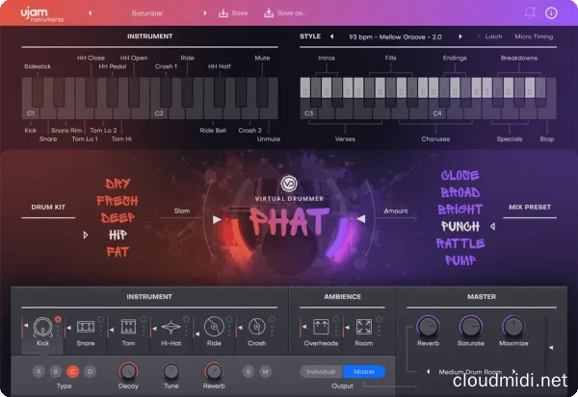
Task: Choose the DRY drum kit
Action: click(118, 184)
